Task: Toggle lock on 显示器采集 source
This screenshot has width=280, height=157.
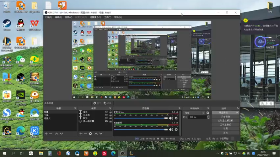Action: tap(111, 121)
